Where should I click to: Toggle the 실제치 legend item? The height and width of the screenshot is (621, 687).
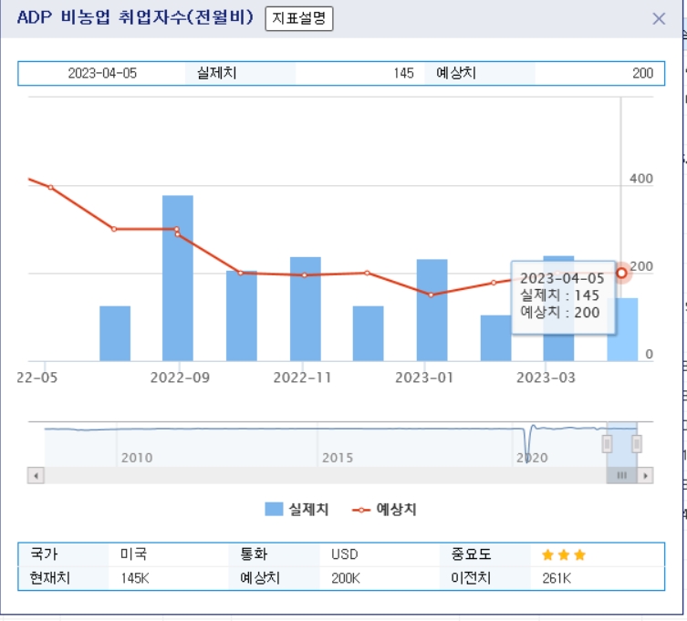[297, 510]
